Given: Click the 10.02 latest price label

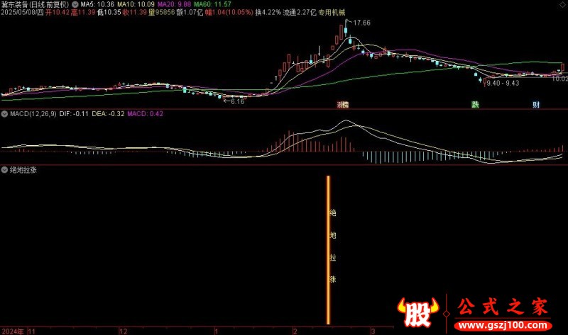Looking at the screenshot, I should (x=559, y=79).
